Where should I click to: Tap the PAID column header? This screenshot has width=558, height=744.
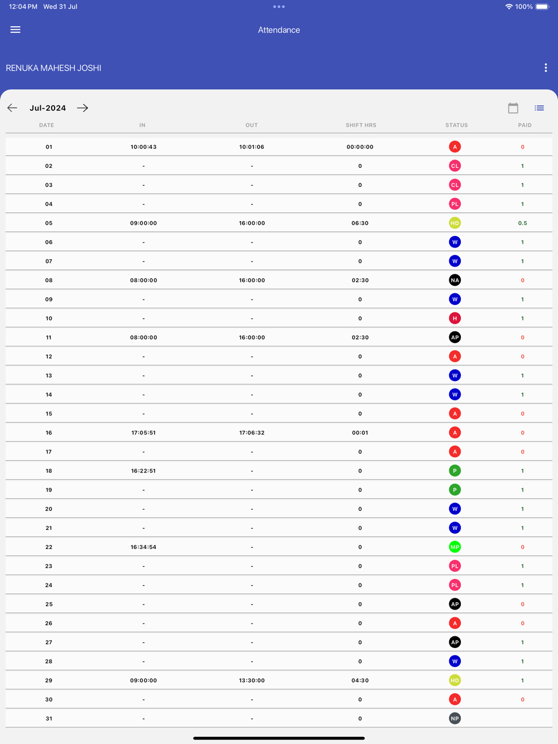525,125
